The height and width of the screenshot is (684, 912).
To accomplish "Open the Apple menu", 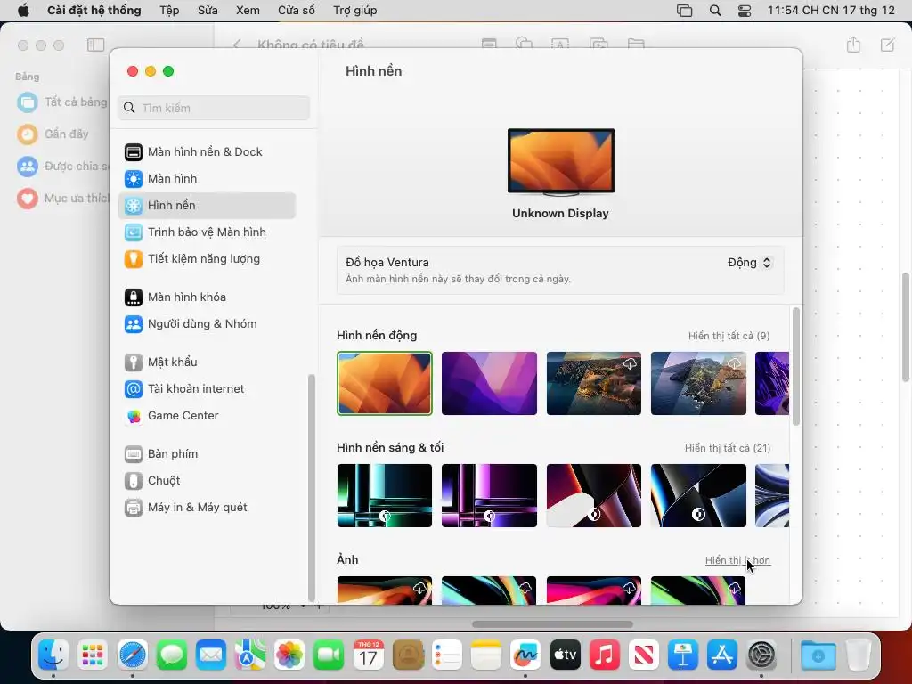I will tap(23, 11).
